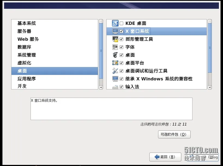Click down arrow of package list scrollbar
223x166 pixels.
pyautogui.click(x=210, y=87)
